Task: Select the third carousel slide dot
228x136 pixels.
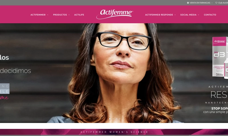Action: [x=117, y=119]
